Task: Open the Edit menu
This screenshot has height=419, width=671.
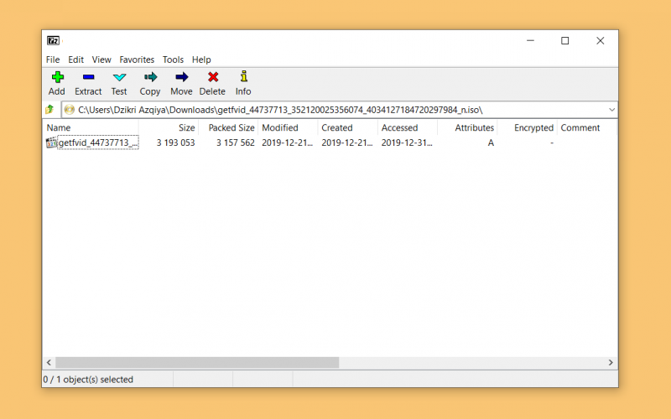Action: (75, 59)
